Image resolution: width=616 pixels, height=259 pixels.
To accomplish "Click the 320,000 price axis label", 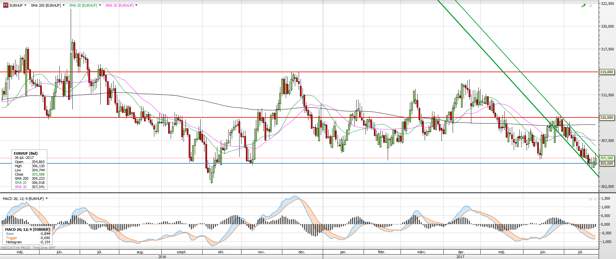I will (608, 26).
